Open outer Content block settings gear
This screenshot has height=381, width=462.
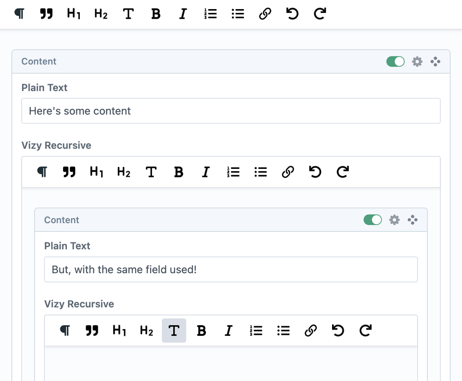click(x=417, y=62)
